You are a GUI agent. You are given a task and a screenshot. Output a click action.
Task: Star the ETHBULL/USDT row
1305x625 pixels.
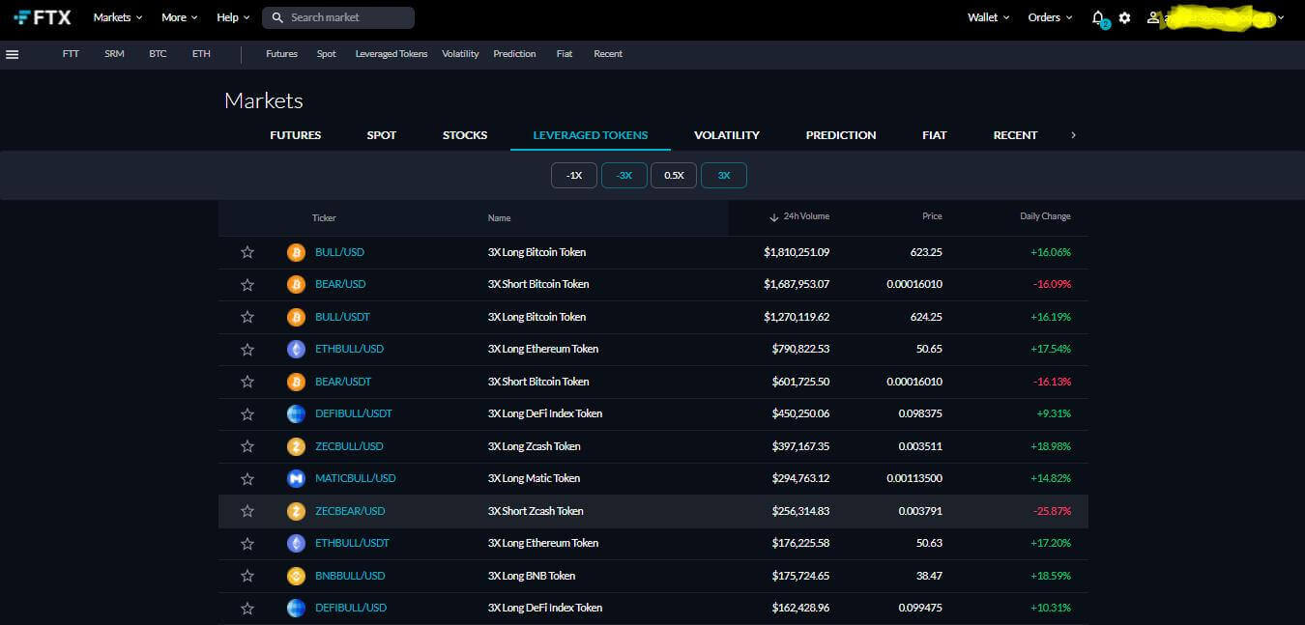coord(247,543)
